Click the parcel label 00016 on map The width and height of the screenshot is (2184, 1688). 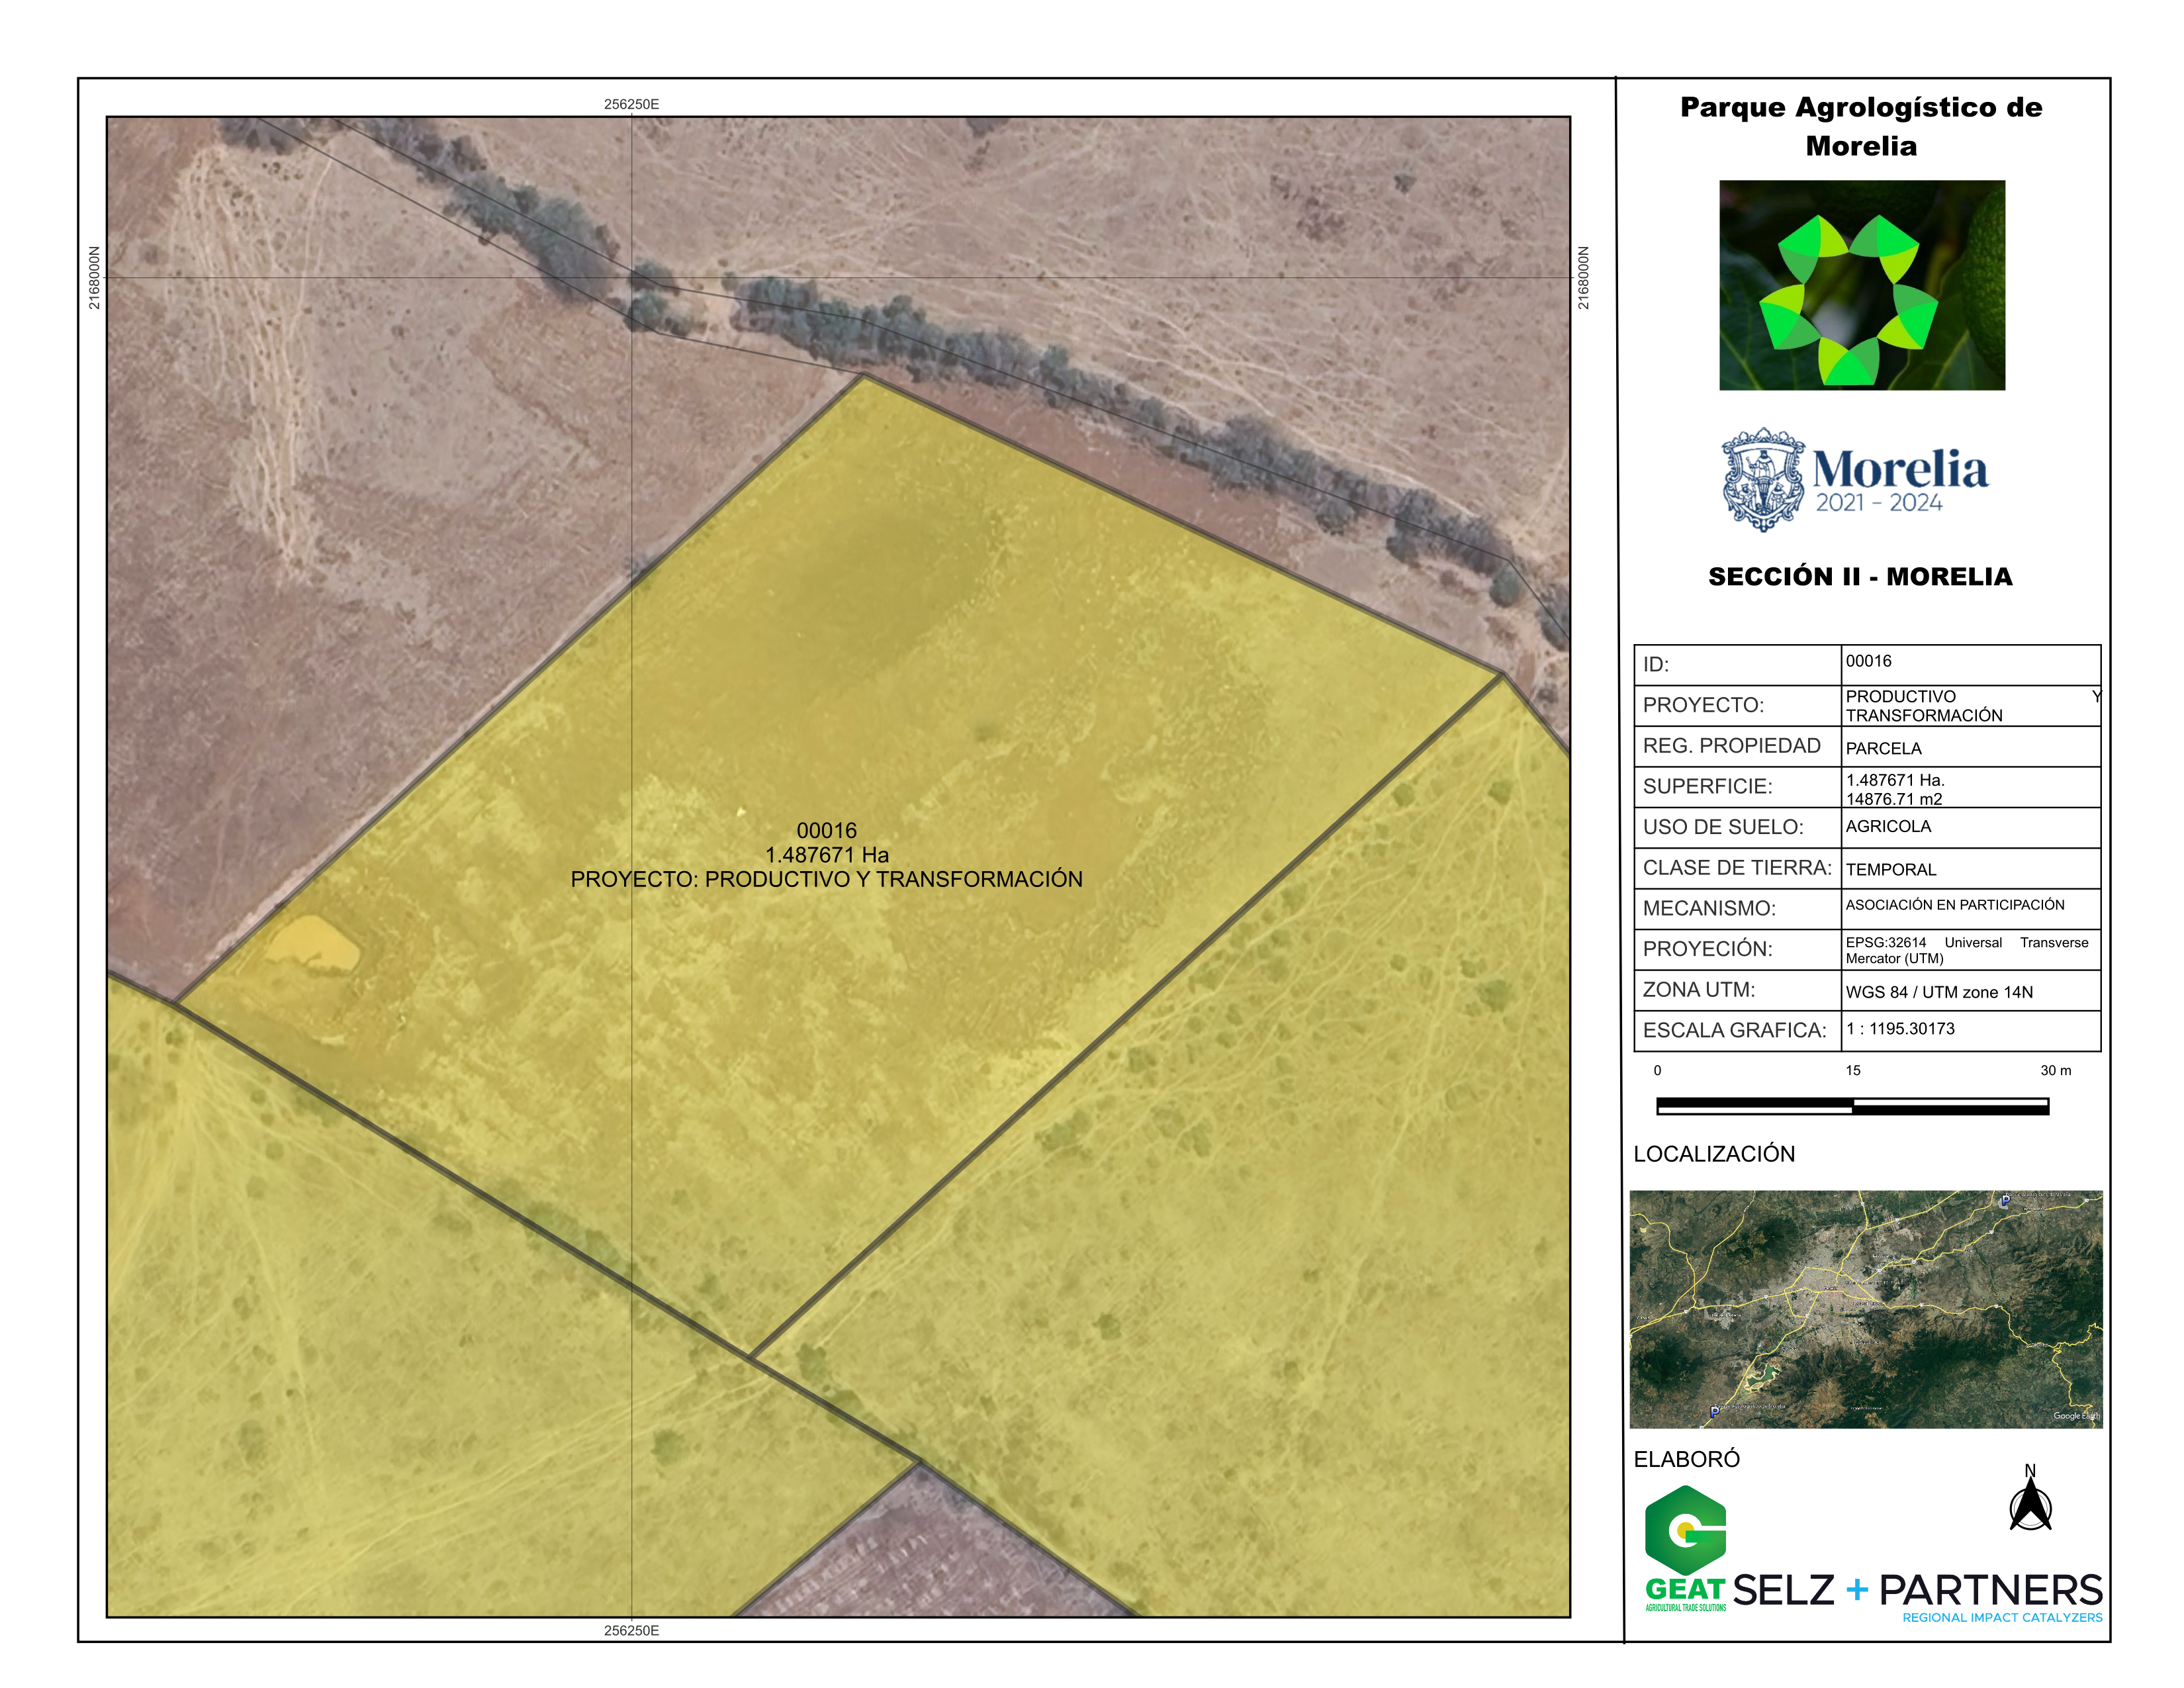(x=826, y=831)
